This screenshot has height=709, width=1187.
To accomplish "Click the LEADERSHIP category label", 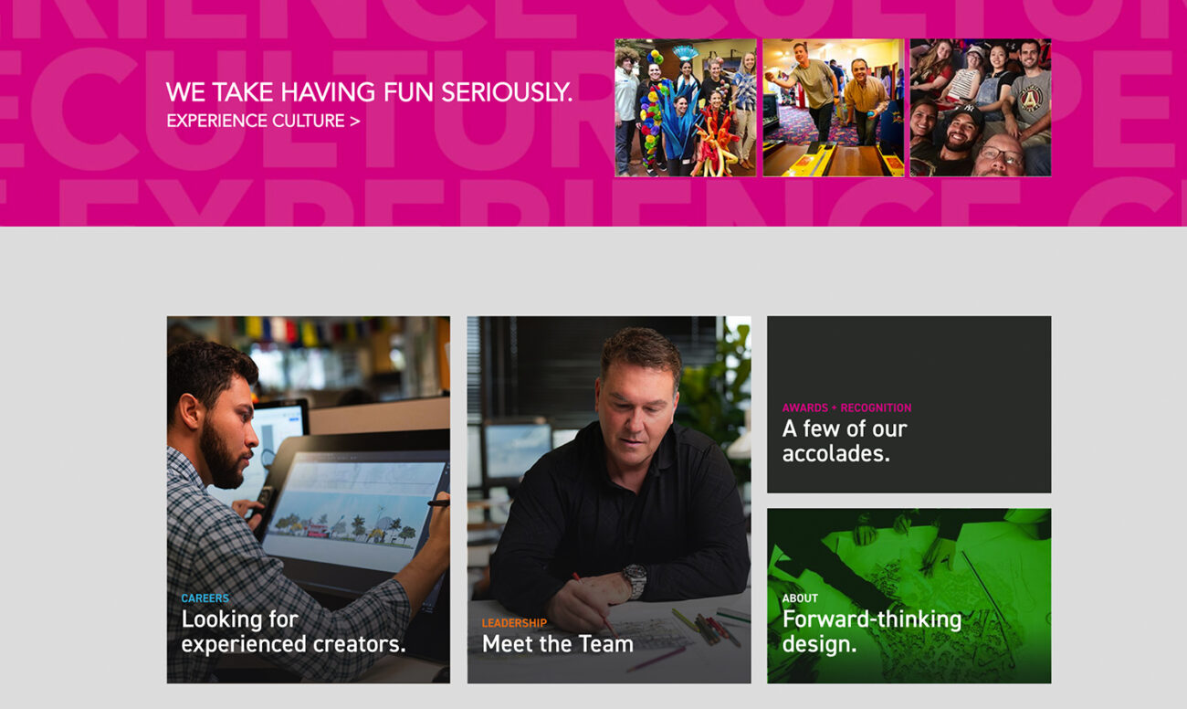I will pos(514,623).
